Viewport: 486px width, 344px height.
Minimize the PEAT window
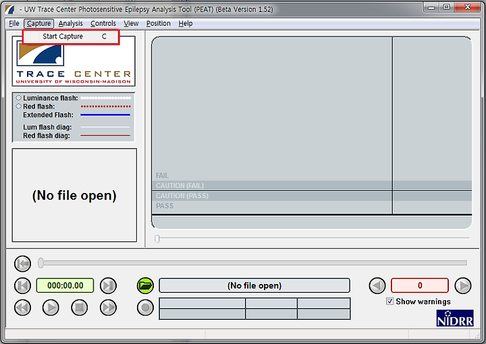431,7
